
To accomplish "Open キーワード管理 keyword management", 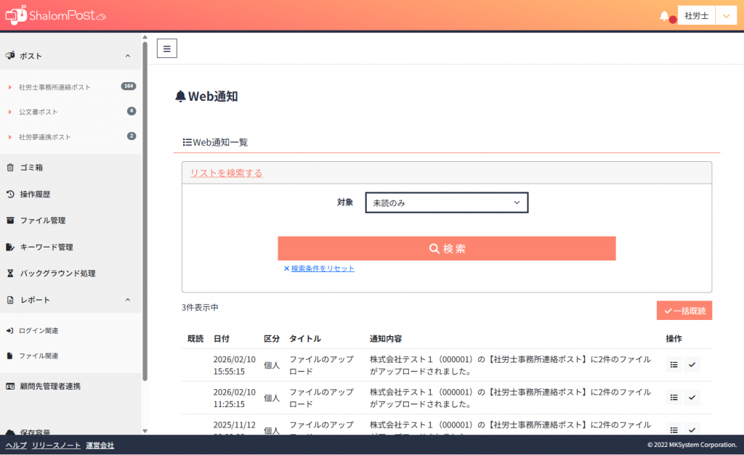I will point(46,247).
